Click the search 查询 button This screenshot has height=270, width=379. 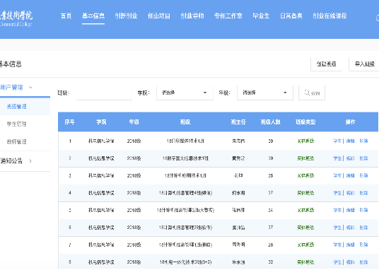312,93
